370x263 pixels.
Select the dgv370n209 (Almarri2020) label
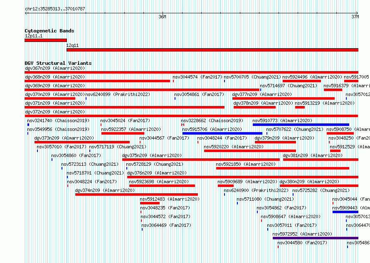tap(55, 94)
